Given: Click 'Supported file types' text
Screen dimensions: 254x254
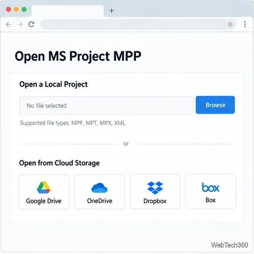Looking at the screenshot, I should (73, 123).
